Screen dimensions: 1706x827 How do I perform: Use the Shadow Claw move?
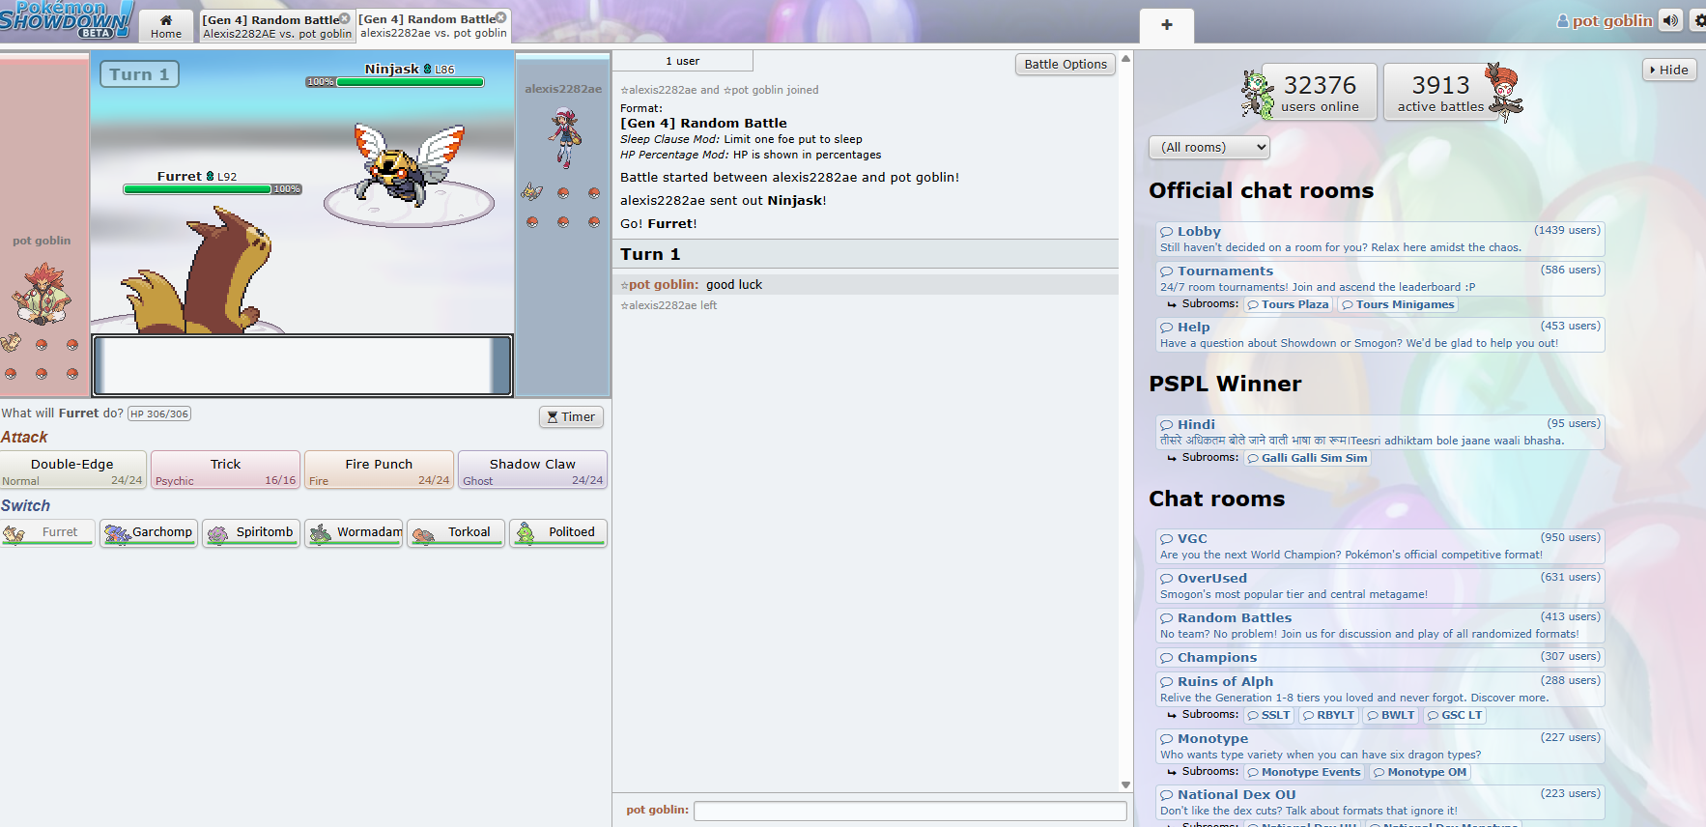click(x=532, y=471)
